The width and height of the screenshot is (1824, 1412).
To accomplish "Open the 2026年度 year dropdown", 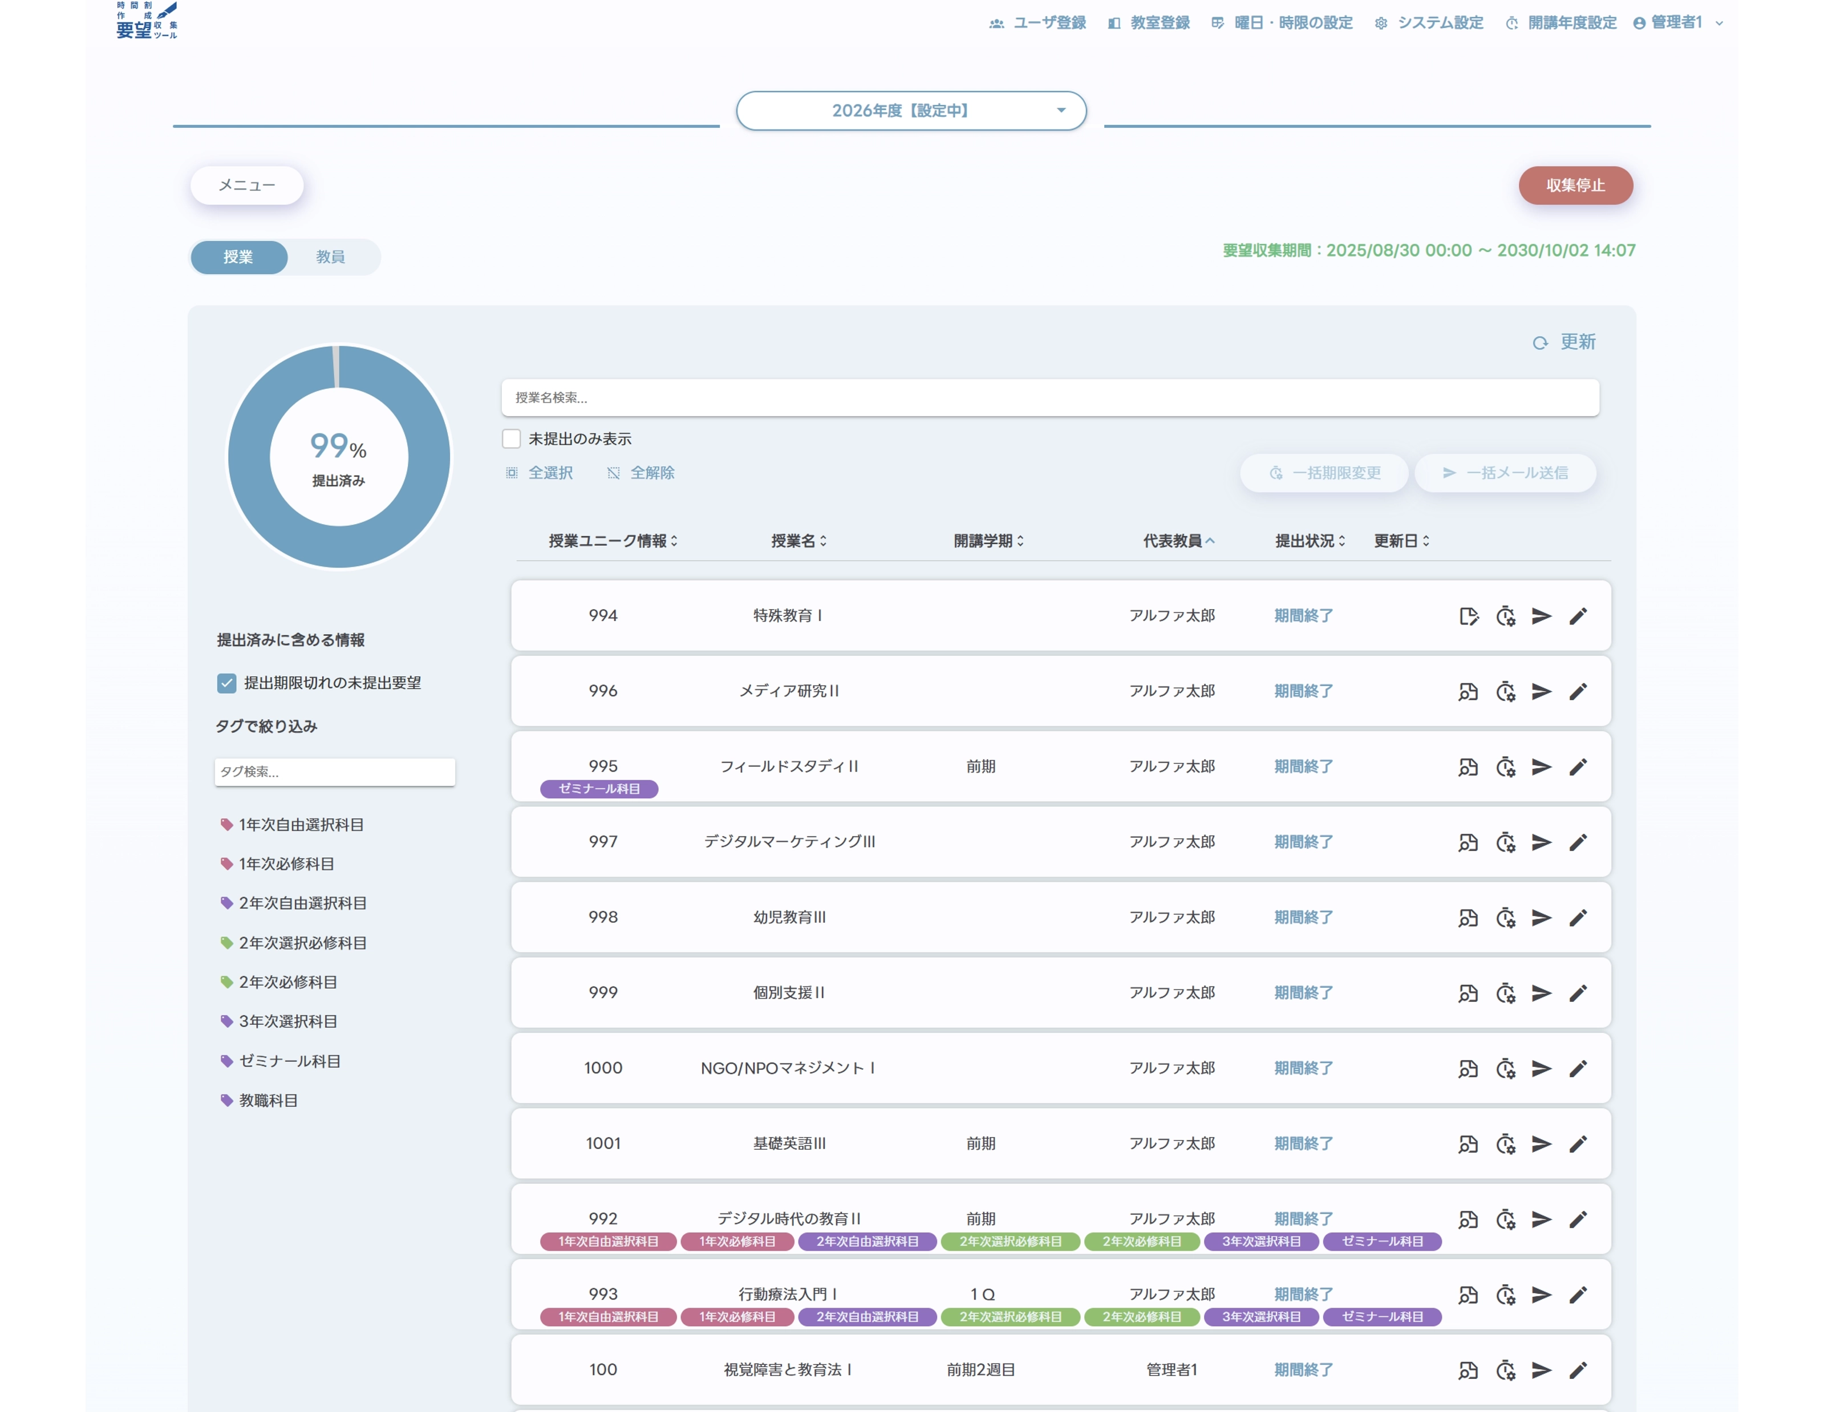I will click(x=910, y=110).
